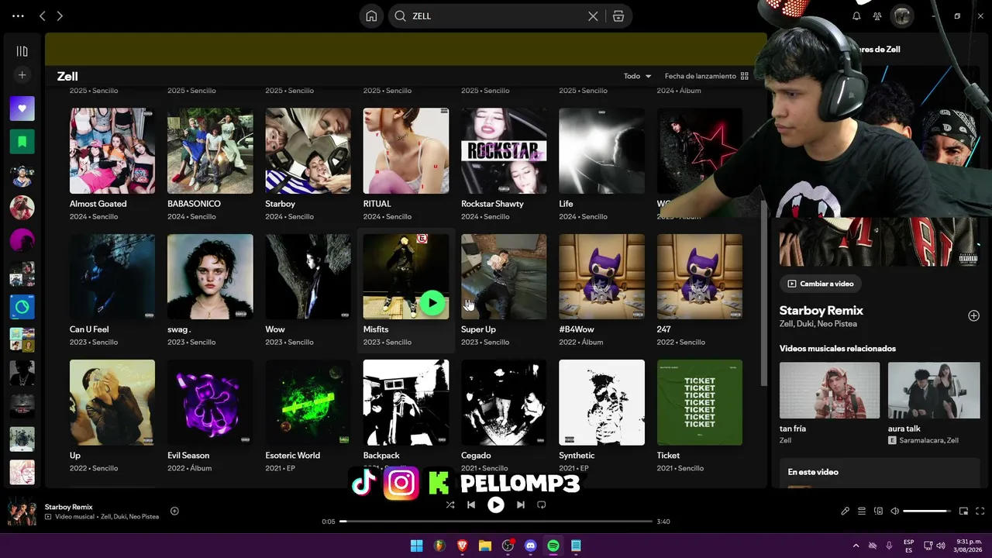Skip to the previous track
The width and height of the screenshot is (992, 558).
[x=470, y=505]
